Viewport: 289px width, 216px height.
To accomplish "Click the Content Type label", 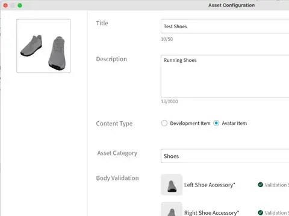I will point(114,124).
